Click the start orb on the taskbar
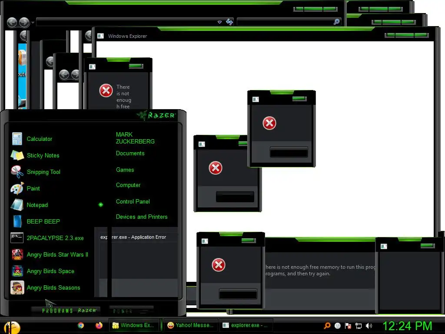 [x=12, y=327]
